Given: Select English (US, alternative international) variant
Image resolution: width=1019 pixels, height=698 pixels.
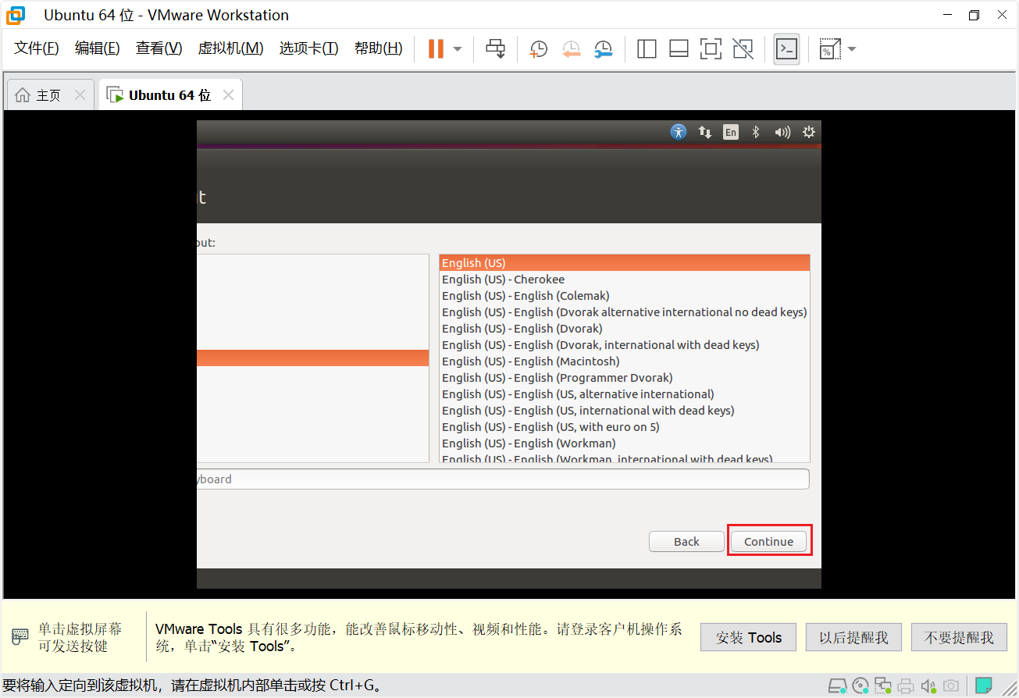Looking at the screenshot, I should (624, 394).
